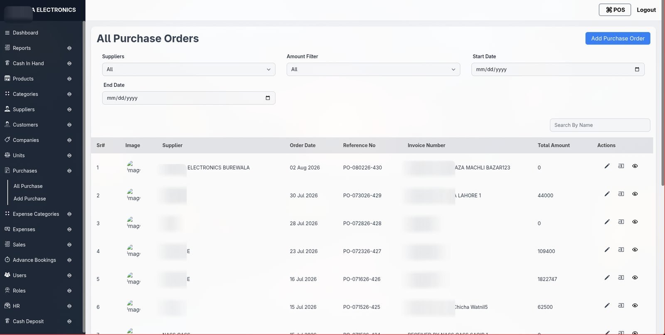
Task: View order PO-071526-425 with the eye icon
Action: tap(635, 305)
